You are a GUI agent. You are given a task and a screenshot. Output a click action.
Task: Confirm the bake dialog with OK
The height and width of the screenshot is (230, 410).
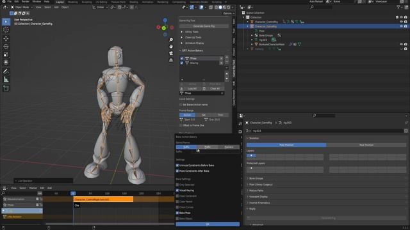pyautogui.click(x=208, y=224)
